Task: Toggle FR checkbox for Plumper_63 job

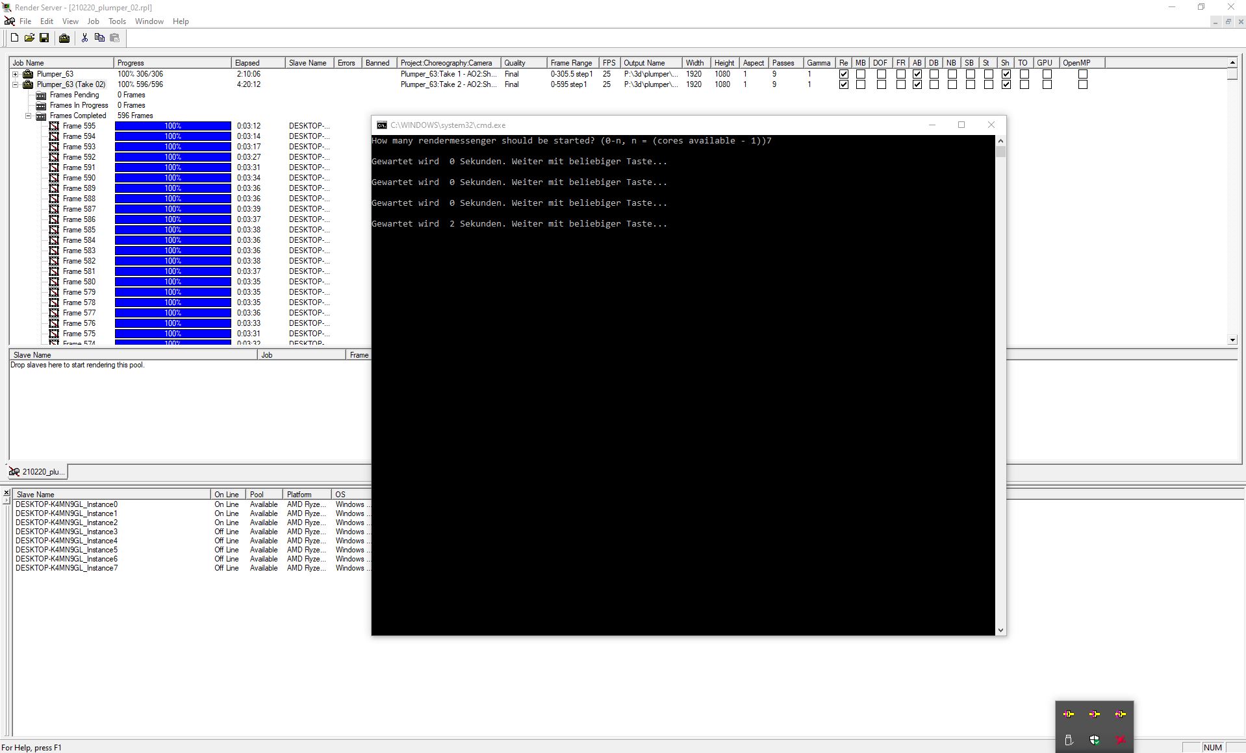Action: [x=900, y=74]
